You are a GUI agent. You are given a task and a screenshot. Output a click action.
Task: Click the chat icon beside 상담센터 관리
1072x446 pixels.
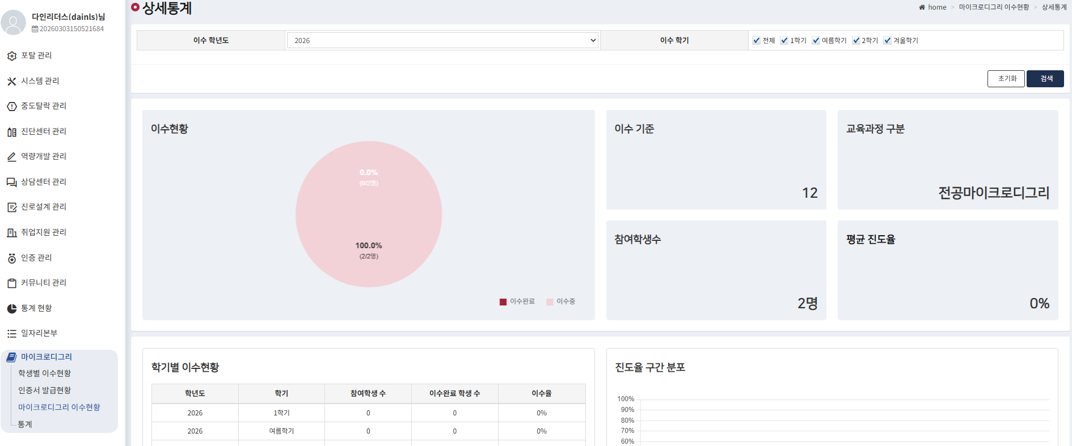[x=11, y=182]
